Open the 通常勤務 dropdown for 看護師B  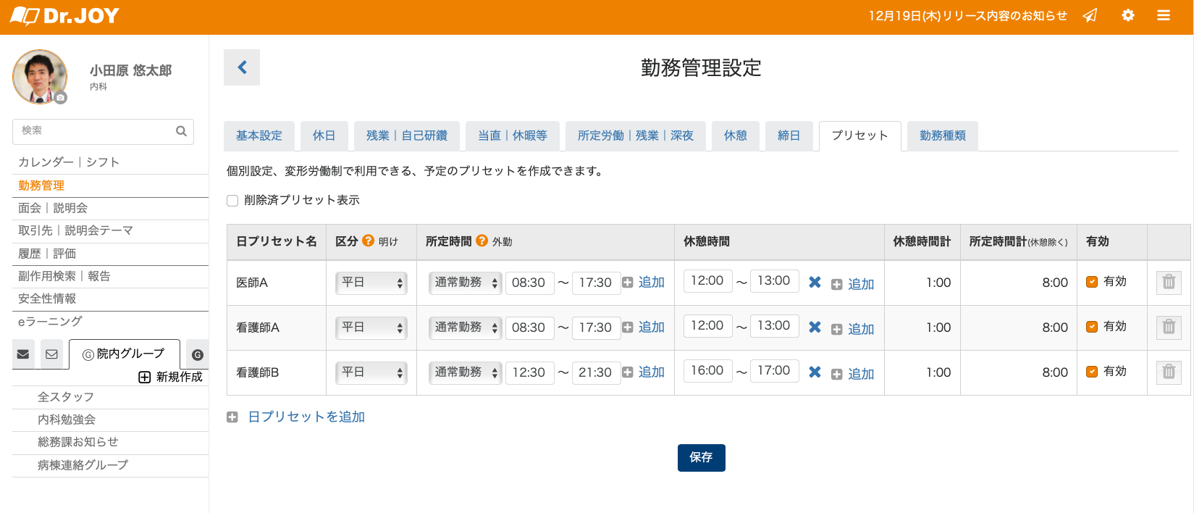(465, 372)
